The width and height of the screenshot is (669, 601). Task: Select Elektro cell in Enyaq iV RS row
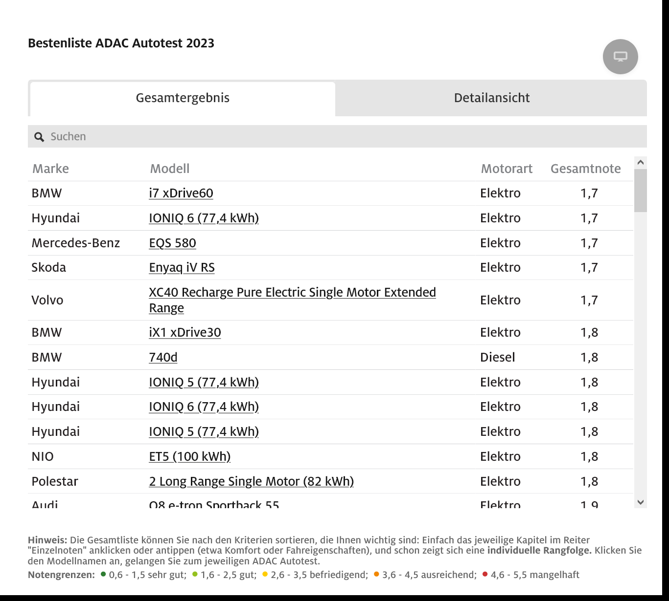point(500,267)
